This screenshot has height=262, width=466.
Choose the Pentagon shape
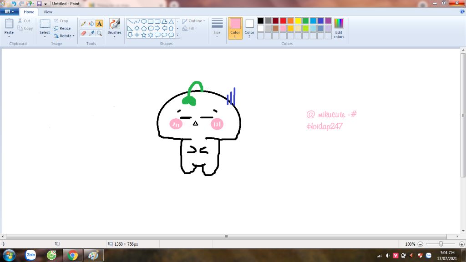tap(144, 28)
